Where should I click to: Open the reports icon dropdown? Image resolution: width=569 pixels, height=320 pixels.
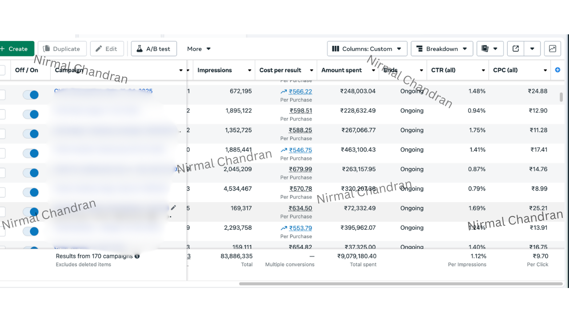pyautogui.click(x=490, y=49)
